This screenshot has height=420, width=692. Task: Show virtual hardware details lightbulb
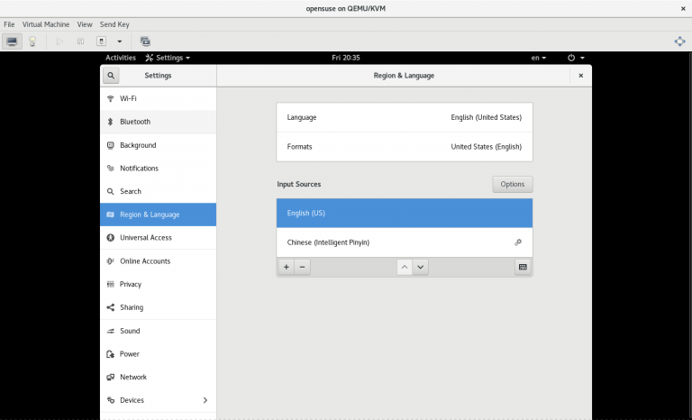[32, 41]
